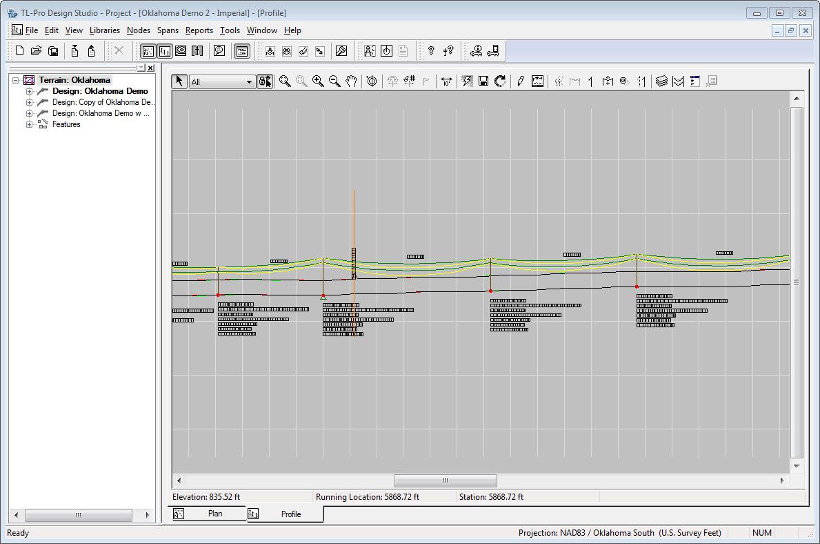Select the Zoom Out magnifier tool
The width and height of the screenshot is (820, 544).
334,81
